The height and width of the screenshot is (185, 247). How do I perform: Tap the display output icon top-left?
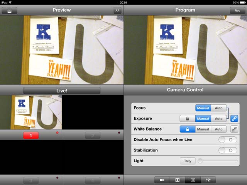(x=9, y=11)
